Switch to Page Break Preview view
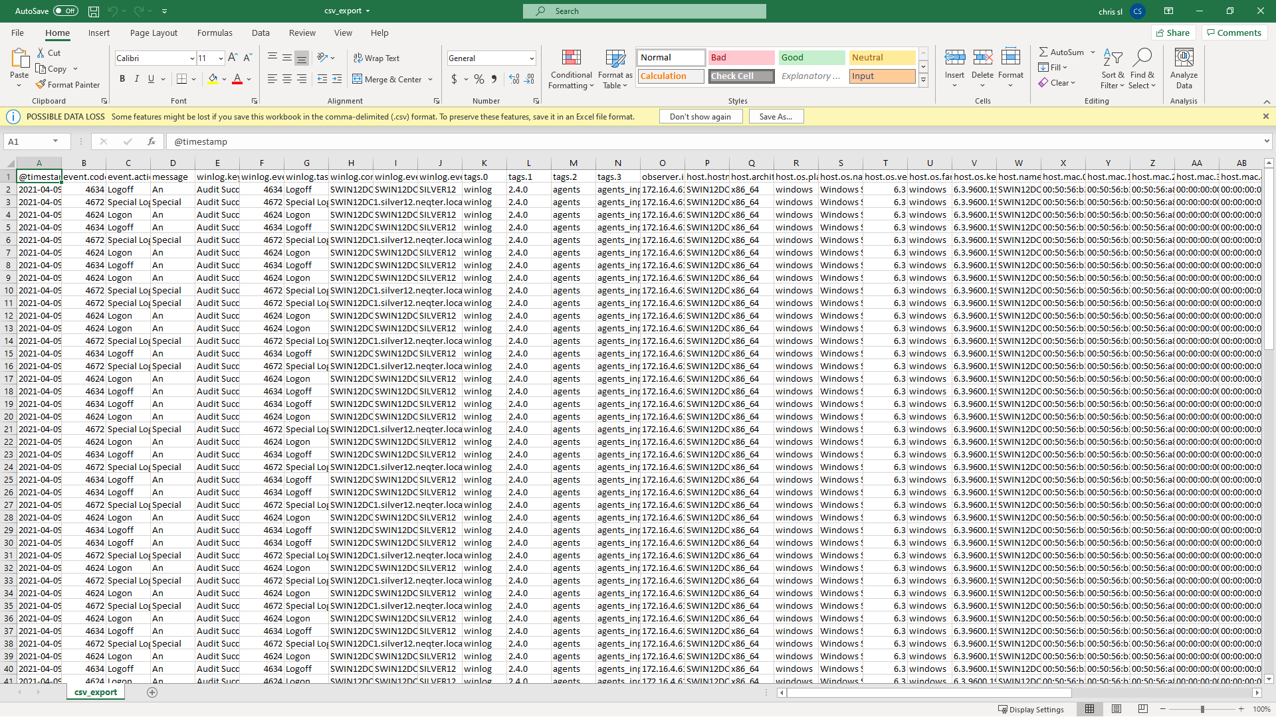Image resolution: width=1276 pixels, height=717 pixels. point(1143,709)
